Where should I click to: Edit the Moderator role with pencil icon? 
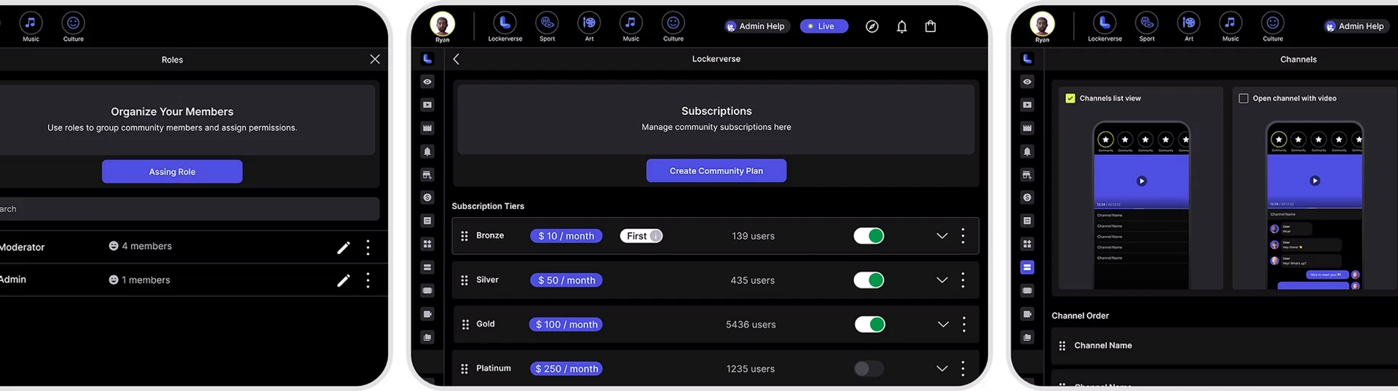tap(344, 248)
